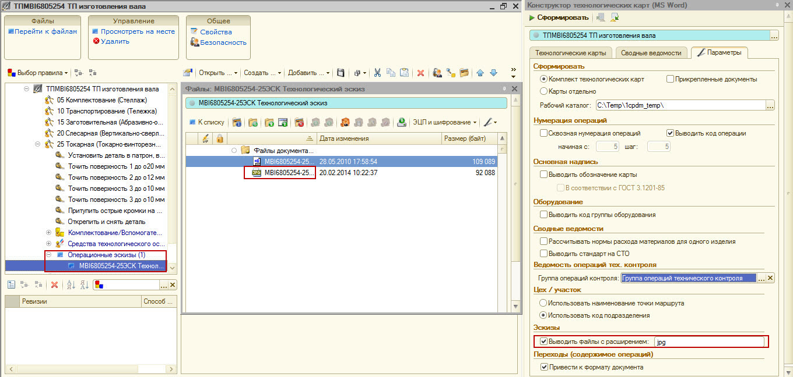Screen dimensions: 793x377
Task: Enable 'Сквозная нумерация операций' checkbox
Action: pyautogui.click(x=544, y=133)
